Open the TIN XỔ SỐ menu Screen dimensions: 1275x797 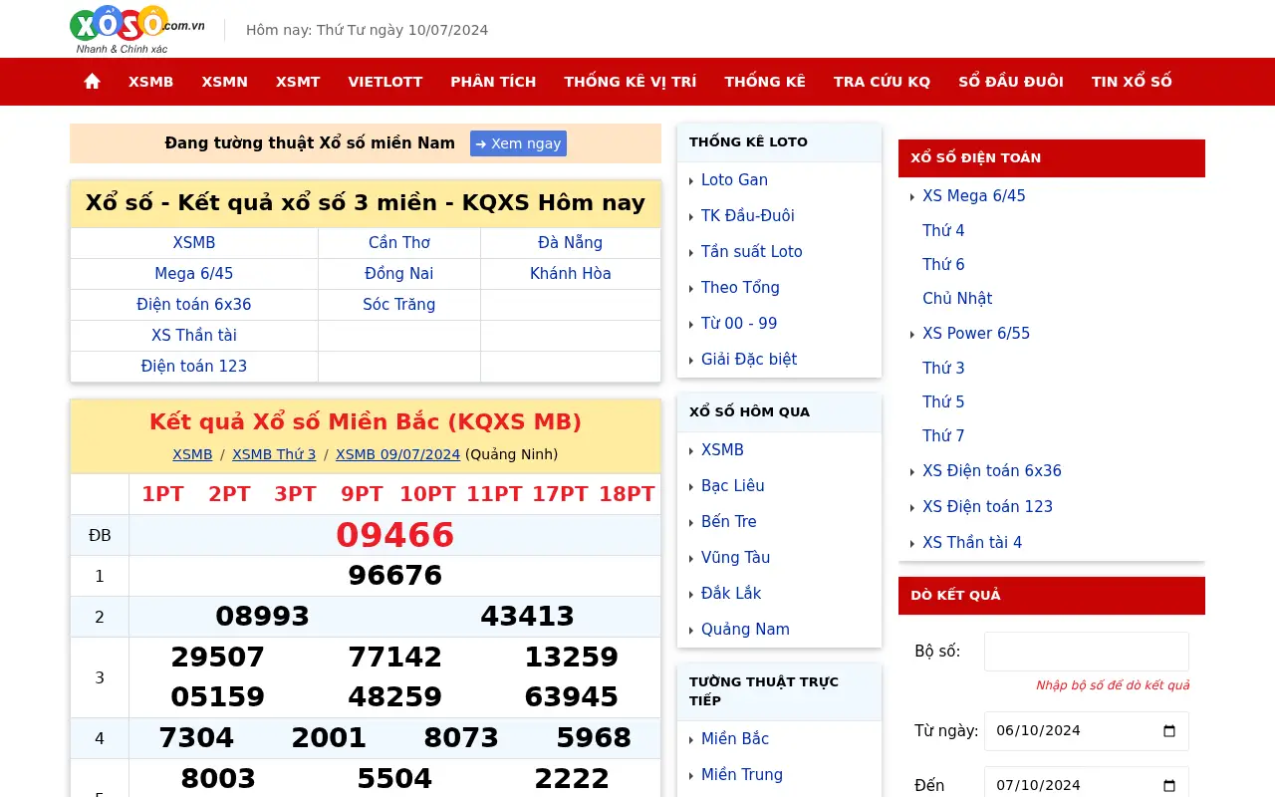pyautogui.click(x=1132, y=82)
